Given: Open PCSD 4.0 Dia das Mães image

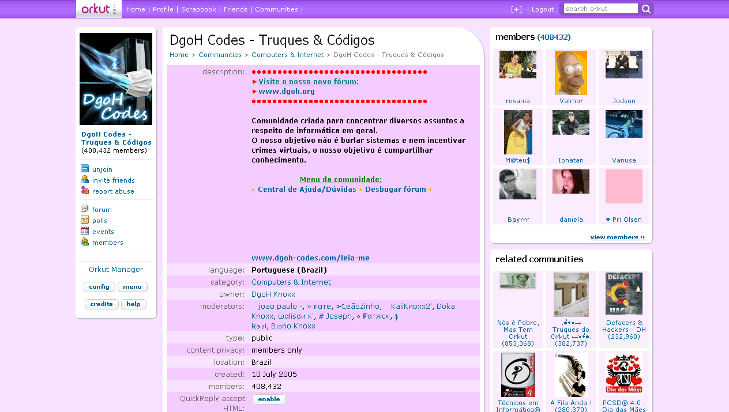Looking at the screenshot, I should pyautogui.click(x=624, y=375).
